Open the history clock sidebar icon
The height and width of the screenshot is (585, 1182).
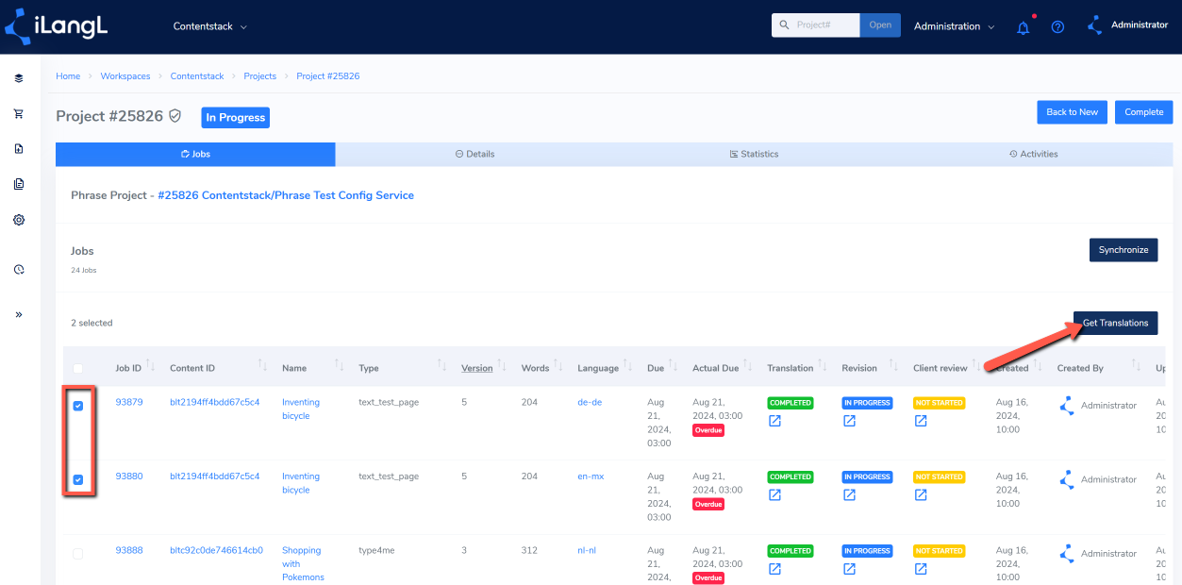(x=19, y=270)
